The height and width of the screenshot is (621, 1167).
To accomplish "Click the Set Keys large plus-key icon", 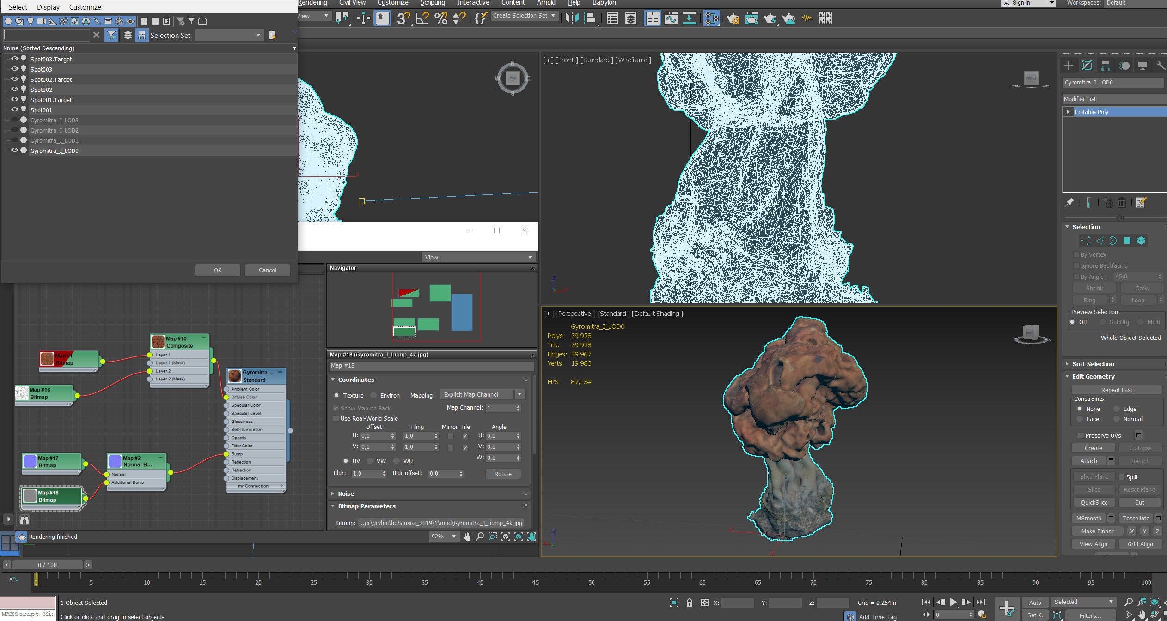I will point(1007,608).
